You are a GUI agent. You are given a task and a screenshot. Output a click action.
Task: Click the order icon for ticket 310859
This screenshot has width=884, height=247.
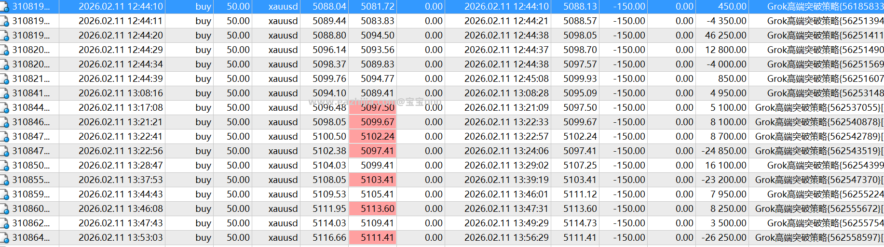click(4, 195)
